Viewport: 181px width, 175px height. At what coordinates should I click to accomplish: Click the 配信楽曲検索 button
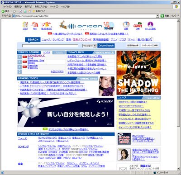click(x=133, y=45)
